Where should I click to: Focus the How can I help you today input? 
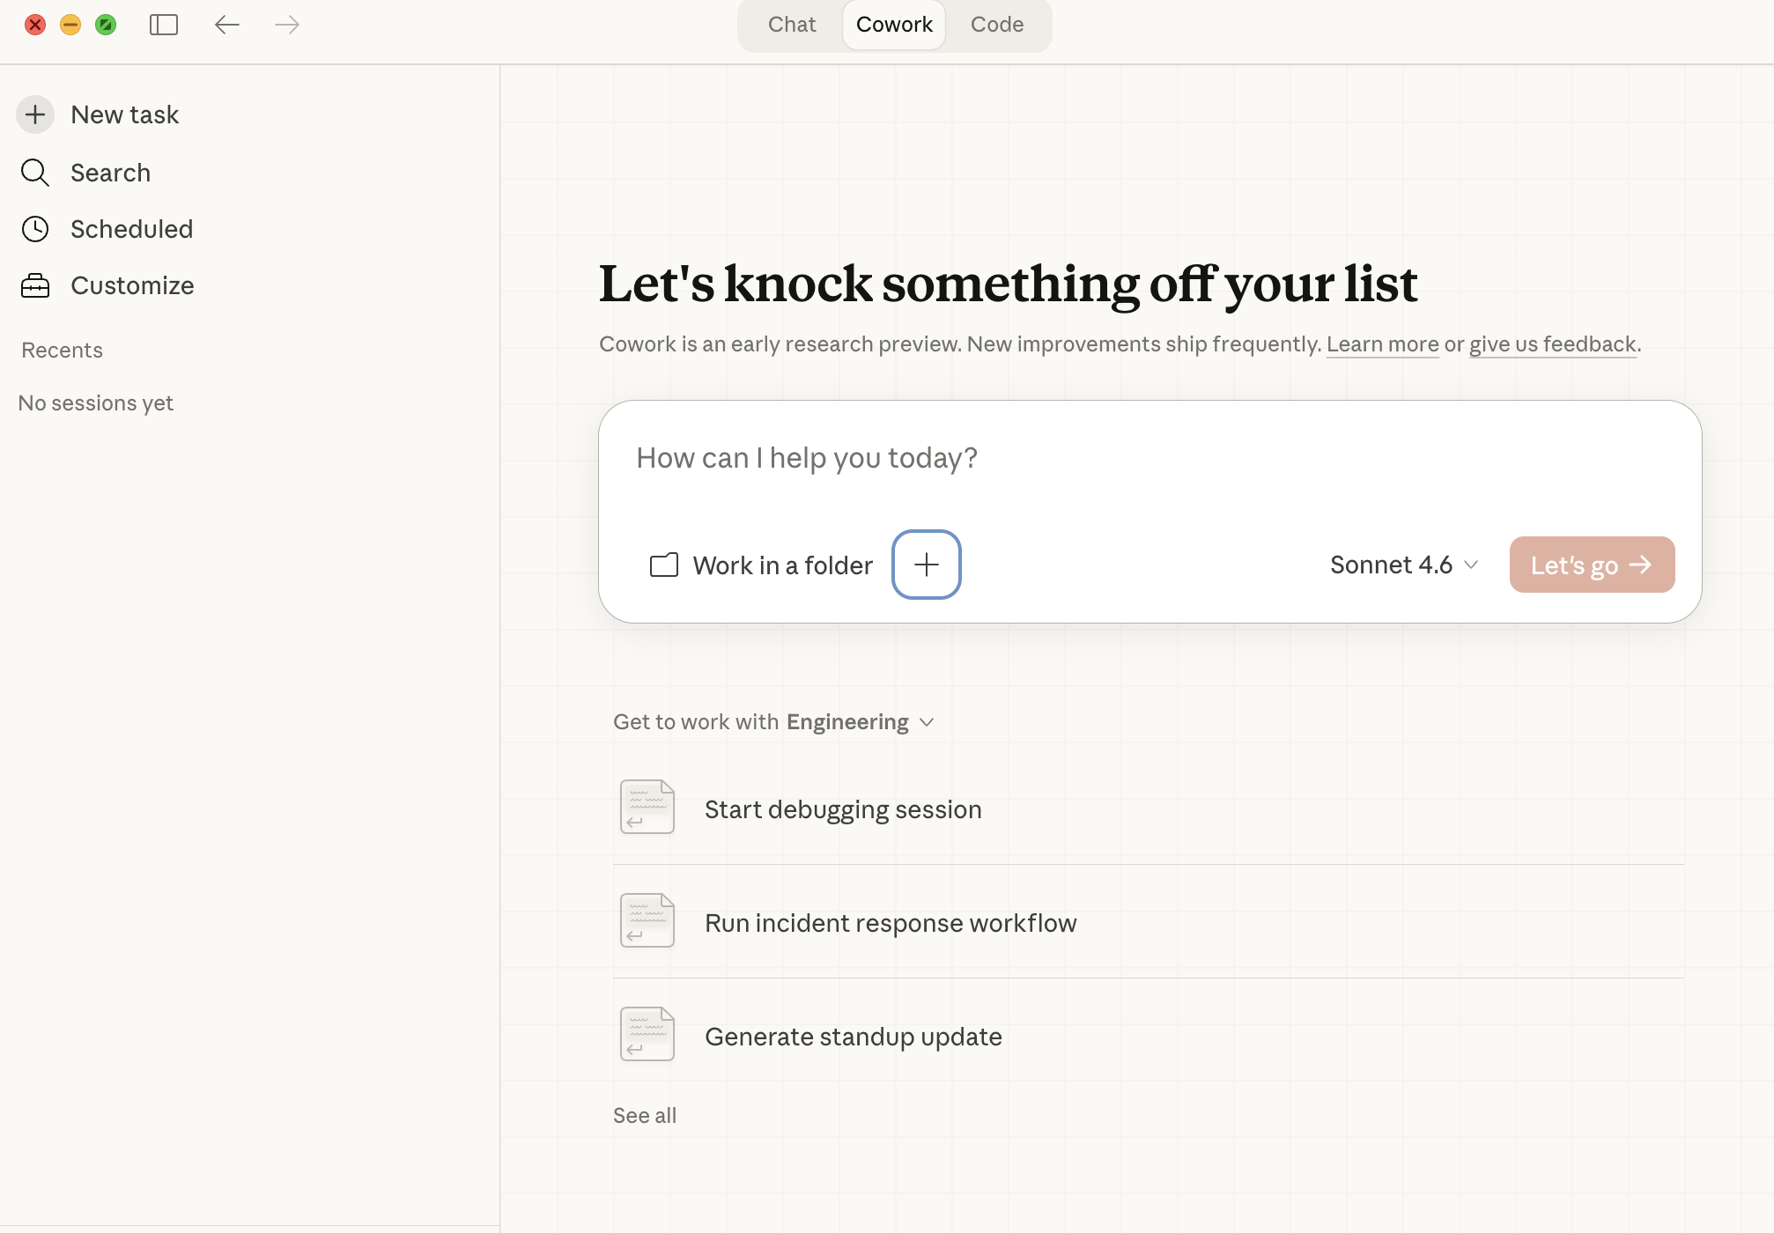pyautogui.click(x=1149, y=458)
